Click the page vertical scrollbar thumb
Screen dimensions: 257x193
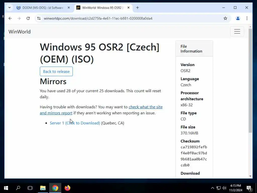coord(250,80)
